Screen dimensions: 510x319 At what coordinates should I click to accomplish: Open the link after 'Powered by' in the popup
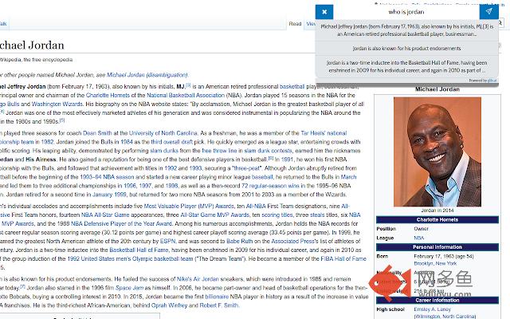(492, 81)
